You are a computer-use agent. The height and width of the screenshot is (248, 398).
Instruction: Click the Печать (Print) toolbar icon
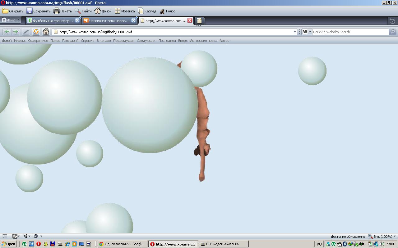click(x=56, y=11)
